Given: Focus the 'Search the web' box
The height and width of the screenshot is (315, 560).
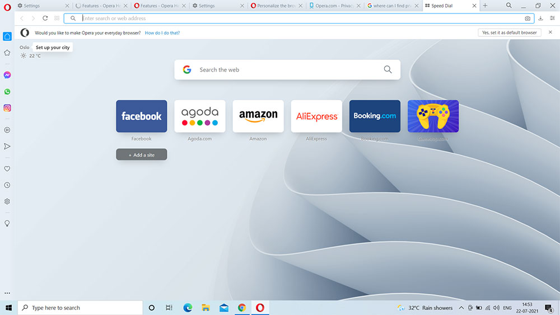Looking at the screenshot, I should coord(287,69).
